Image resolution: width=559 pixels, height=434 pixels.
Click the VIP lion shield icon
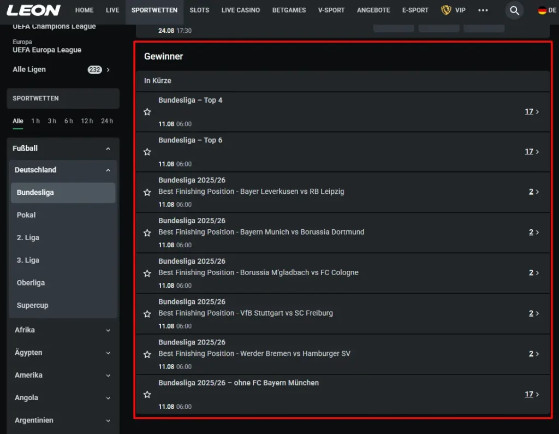445,10
